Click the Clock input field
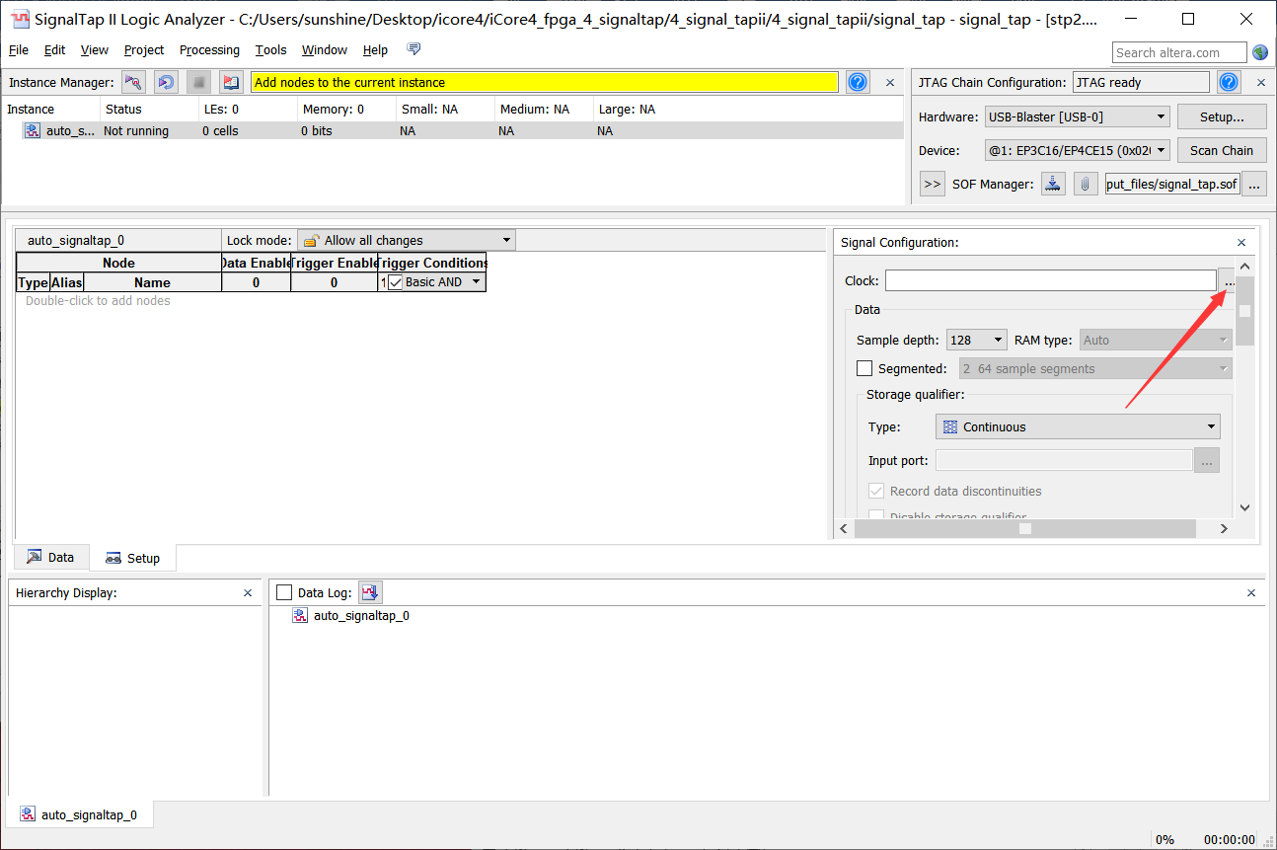1277x850 pixels. (1050, 281)
